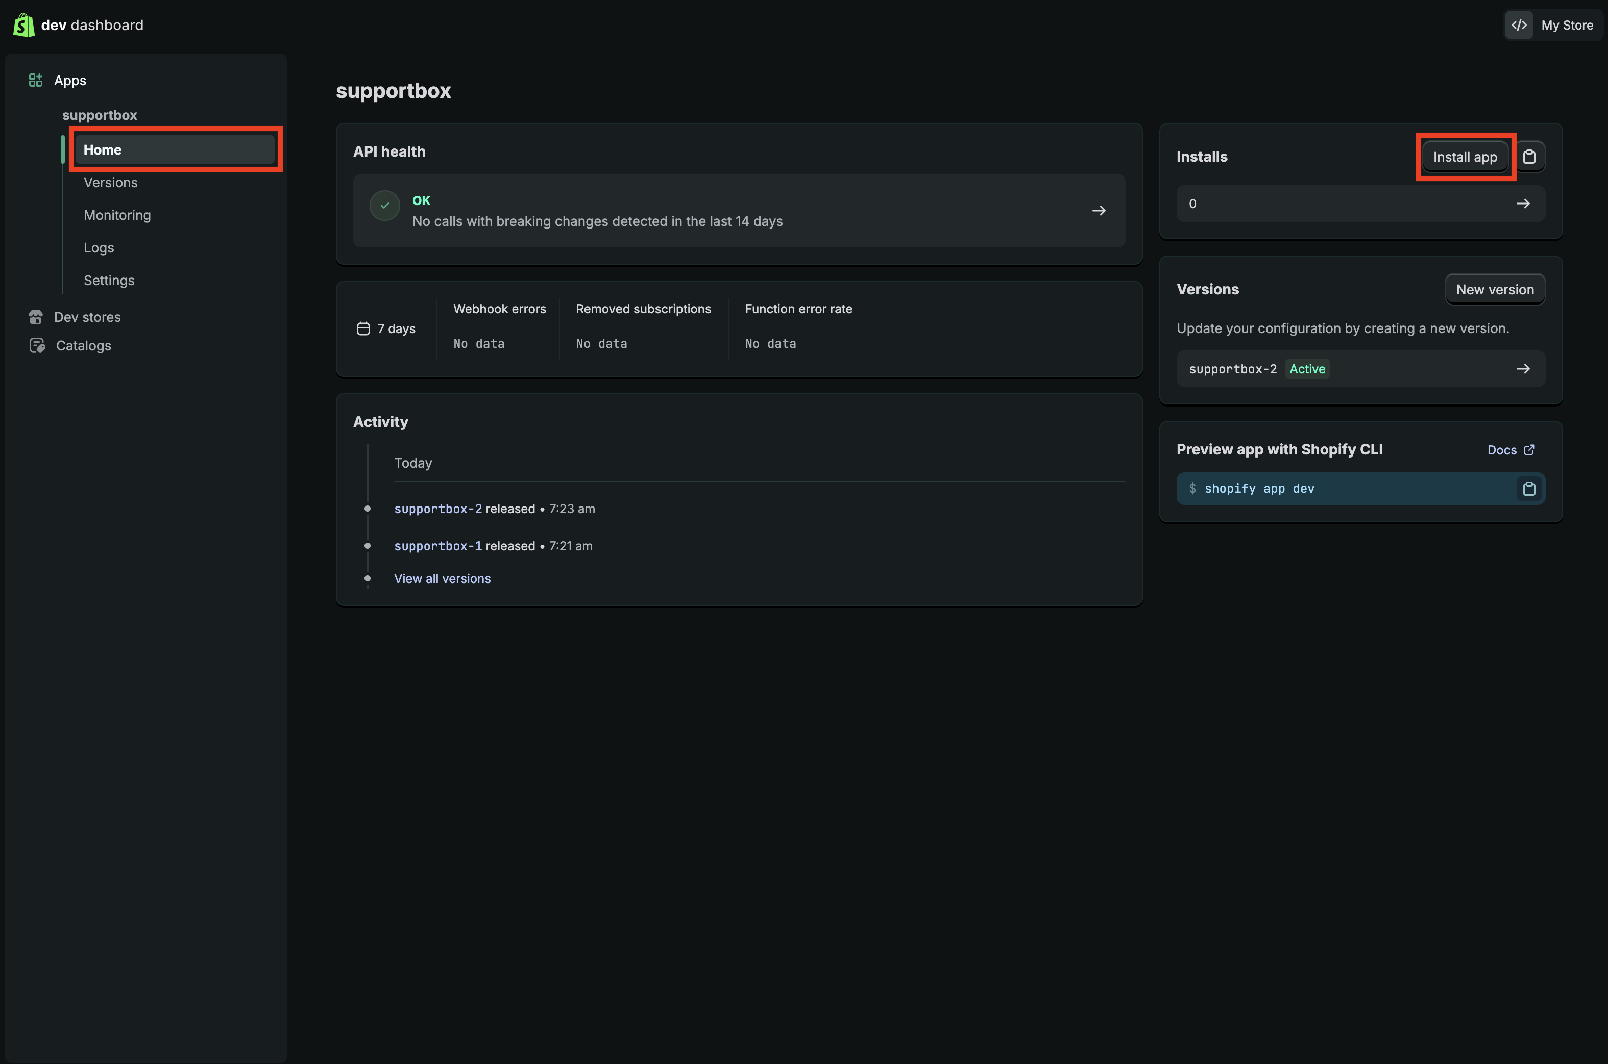Click the Catalogs sidebar icon
Screen dimensions: 1608x1064
[37, 345]
